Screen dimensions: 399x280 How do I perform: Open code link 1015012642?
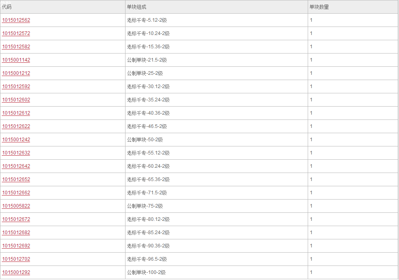16,166
